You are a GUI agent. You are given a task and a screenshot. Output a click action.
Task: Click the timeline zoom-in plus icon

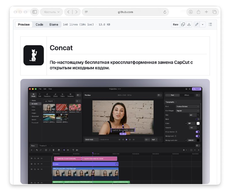pyautogui.click(x=199, y=150)
